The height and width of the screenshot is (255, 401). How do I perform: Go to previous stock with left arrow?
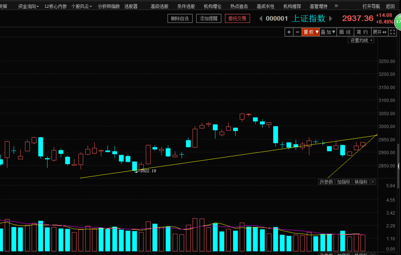pyautogui.click(x=261, y=19)
